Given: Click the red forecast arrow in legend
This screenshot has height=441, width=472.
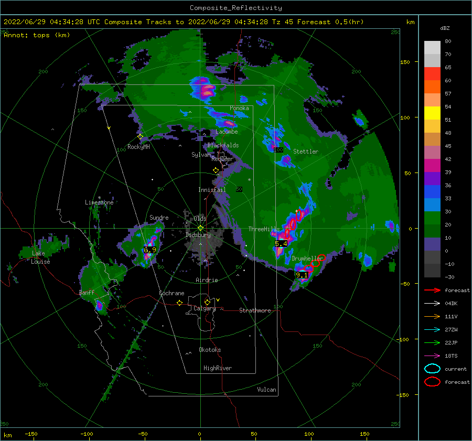Looking at the screenshot, I should (x=432, y=290).
